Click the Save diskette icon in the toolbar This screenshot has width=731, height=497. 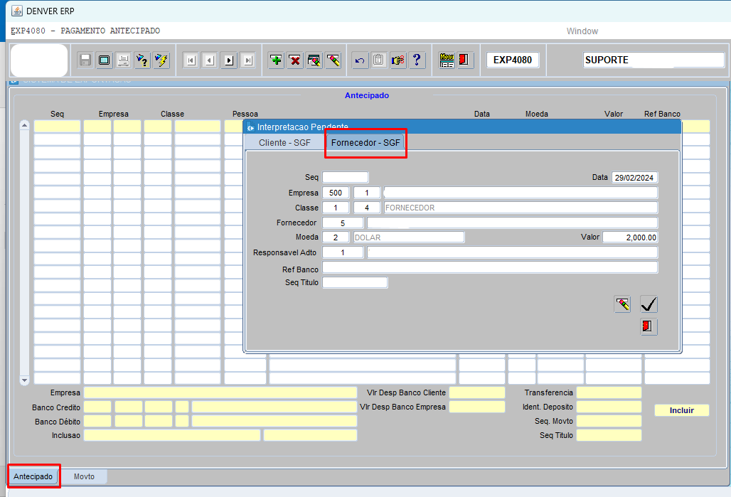(85, 60)
